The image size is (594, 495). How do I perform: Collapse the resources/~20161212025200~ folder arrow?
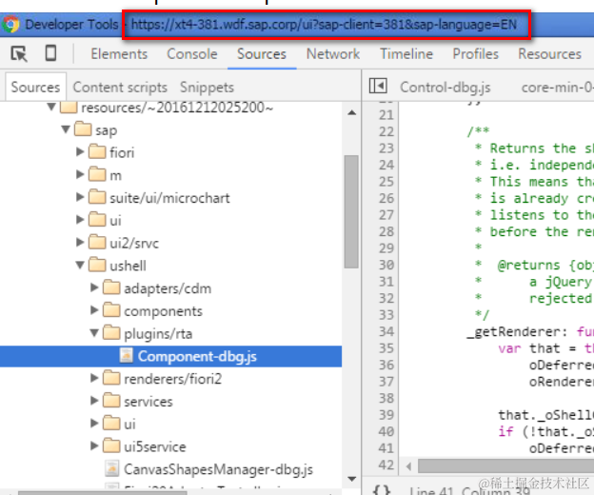pyautogui.click(x=51, y=108)
